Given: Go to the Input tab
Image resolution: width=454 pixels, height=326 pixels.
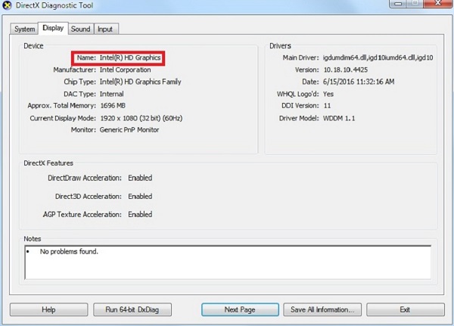Looking at the screenshot, I should coord(105,29).
